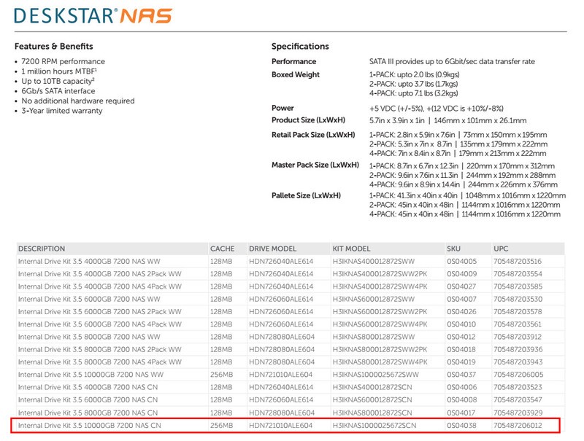Click '1-PACK: 2.8in x 5.9in x 7.6in' retail size
Screen dimensions: 584x441
tap(412, 135)
